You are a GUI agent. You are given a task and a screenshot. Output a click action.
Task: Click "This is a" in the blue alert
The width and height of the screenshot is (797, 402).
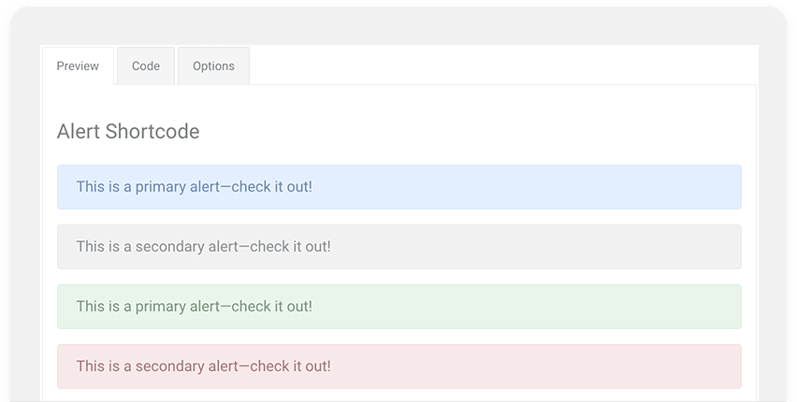(x=103, y=187)
